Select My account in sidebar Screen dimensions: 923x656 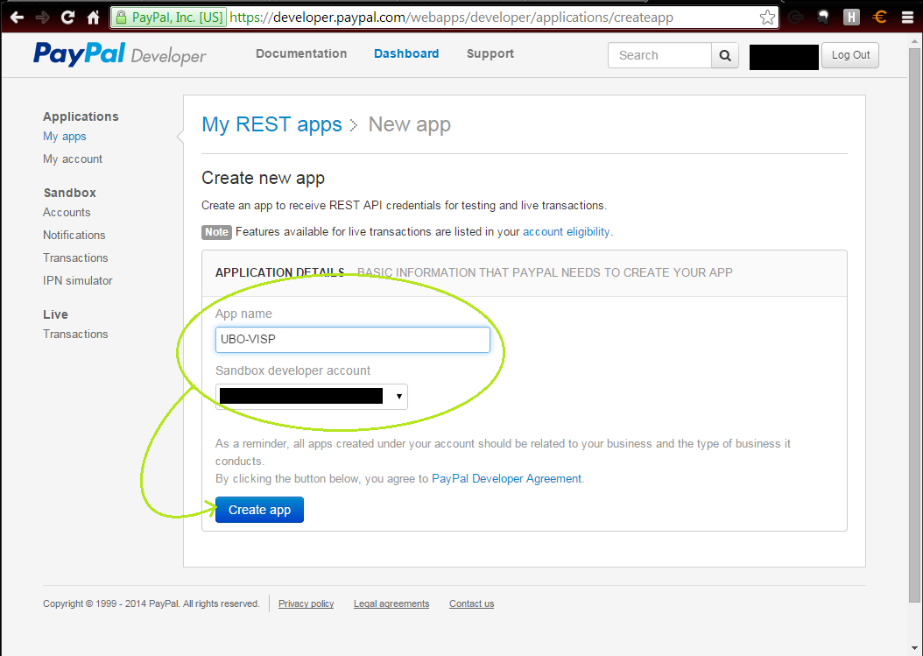(73, 159)
